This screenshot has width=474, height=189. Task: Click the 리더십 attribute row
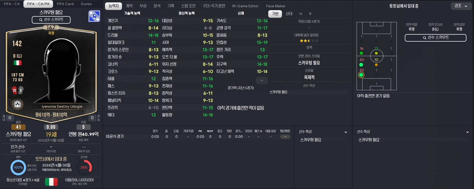pyautogui.click(x=187, y=28)
